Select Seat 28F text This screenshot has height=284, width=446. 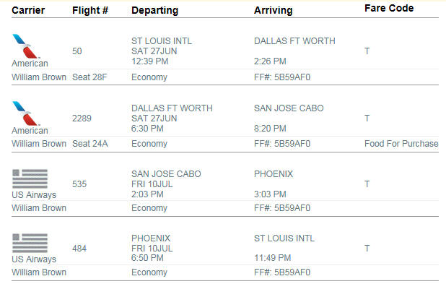[x=89, y=77]
